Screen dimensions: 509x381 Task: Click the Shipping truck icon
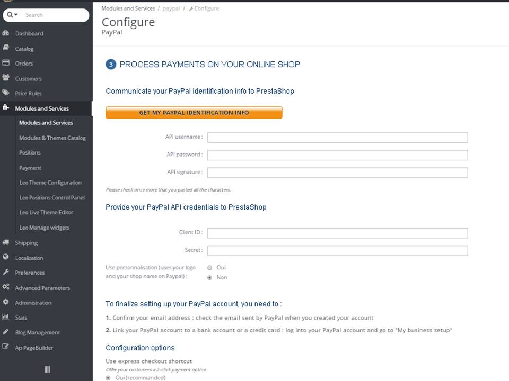[x=6, y=242]
